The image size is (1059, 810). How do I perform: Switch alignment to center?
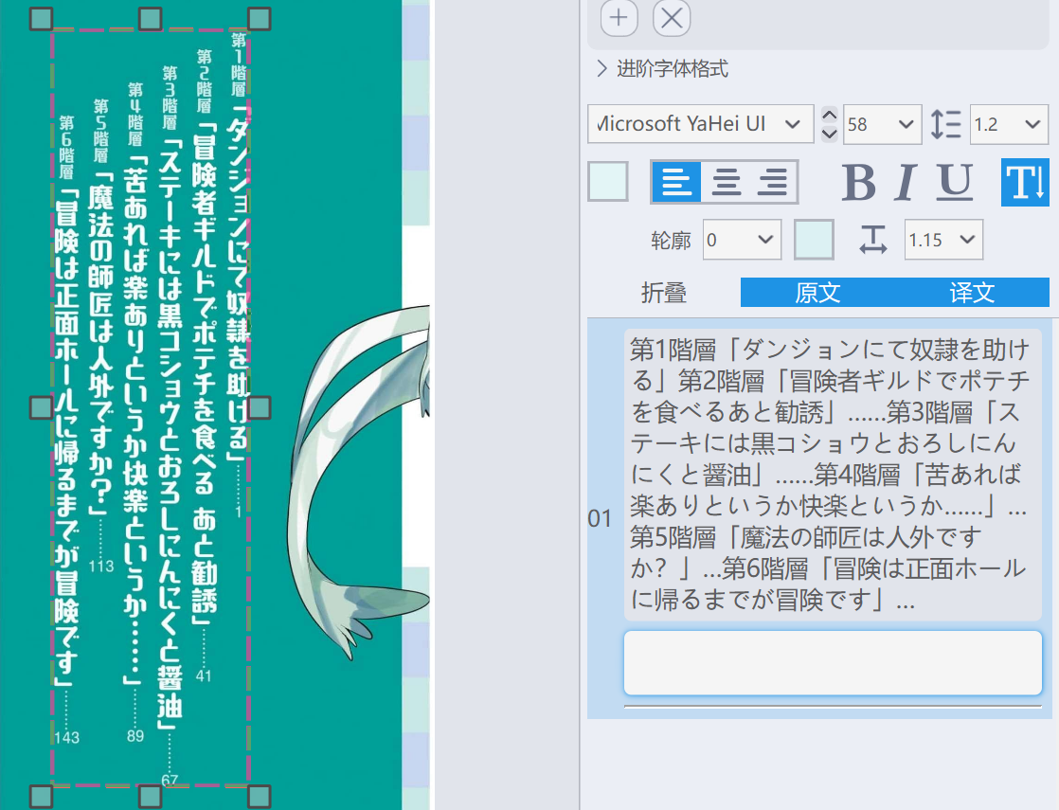[724, 182]
